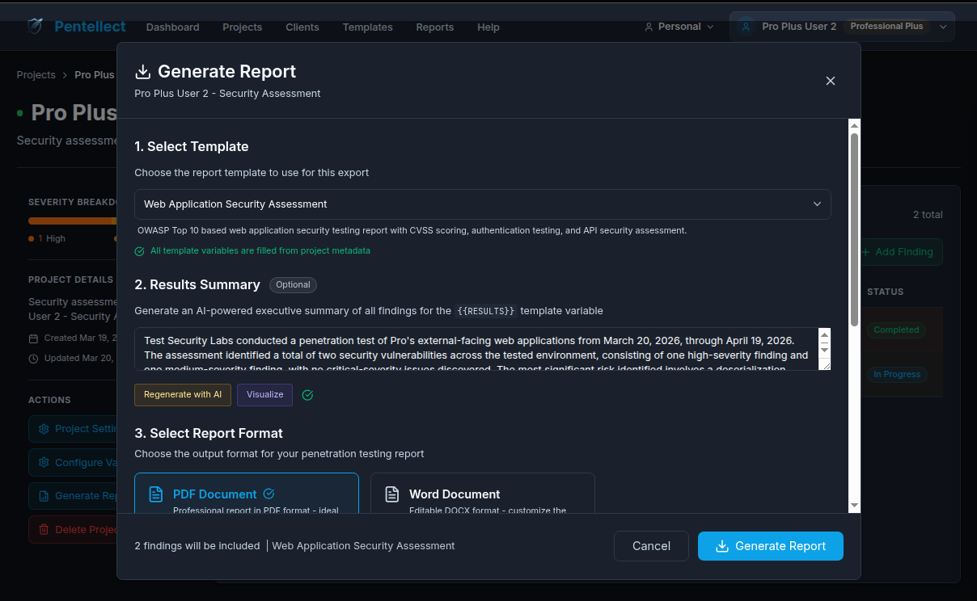
Task: Click the dialog scrollbar down arrow
Action: tap(854, 506)
